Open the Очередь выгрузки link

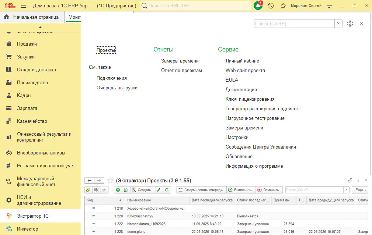pos(117,88)
